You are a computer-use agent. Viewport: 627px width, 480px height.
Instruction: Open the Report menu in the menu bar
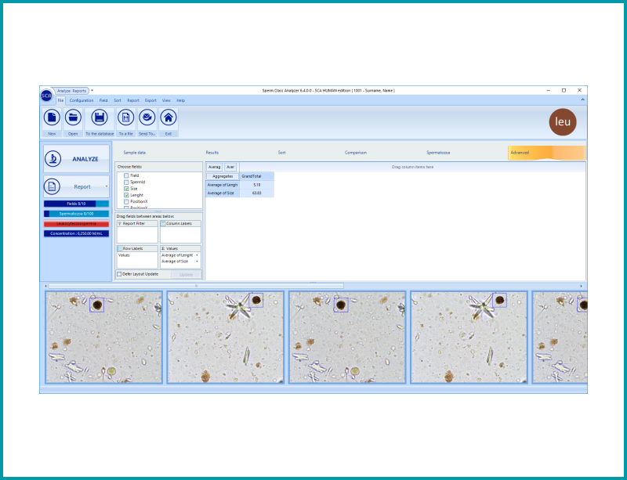[133, 101]
